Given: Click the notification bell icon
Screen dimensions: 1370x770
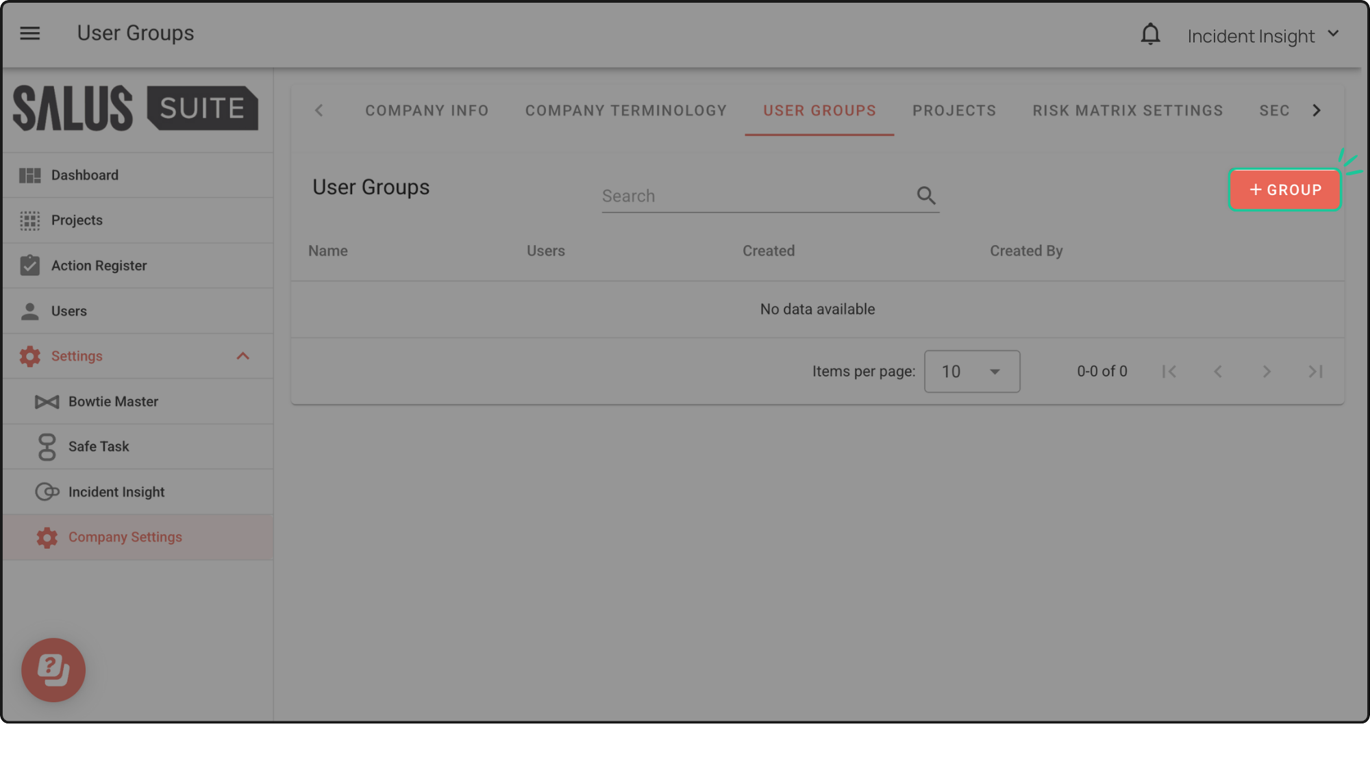Looking at the screenshot, I should pyautogui.click(x=1150, y=34).
